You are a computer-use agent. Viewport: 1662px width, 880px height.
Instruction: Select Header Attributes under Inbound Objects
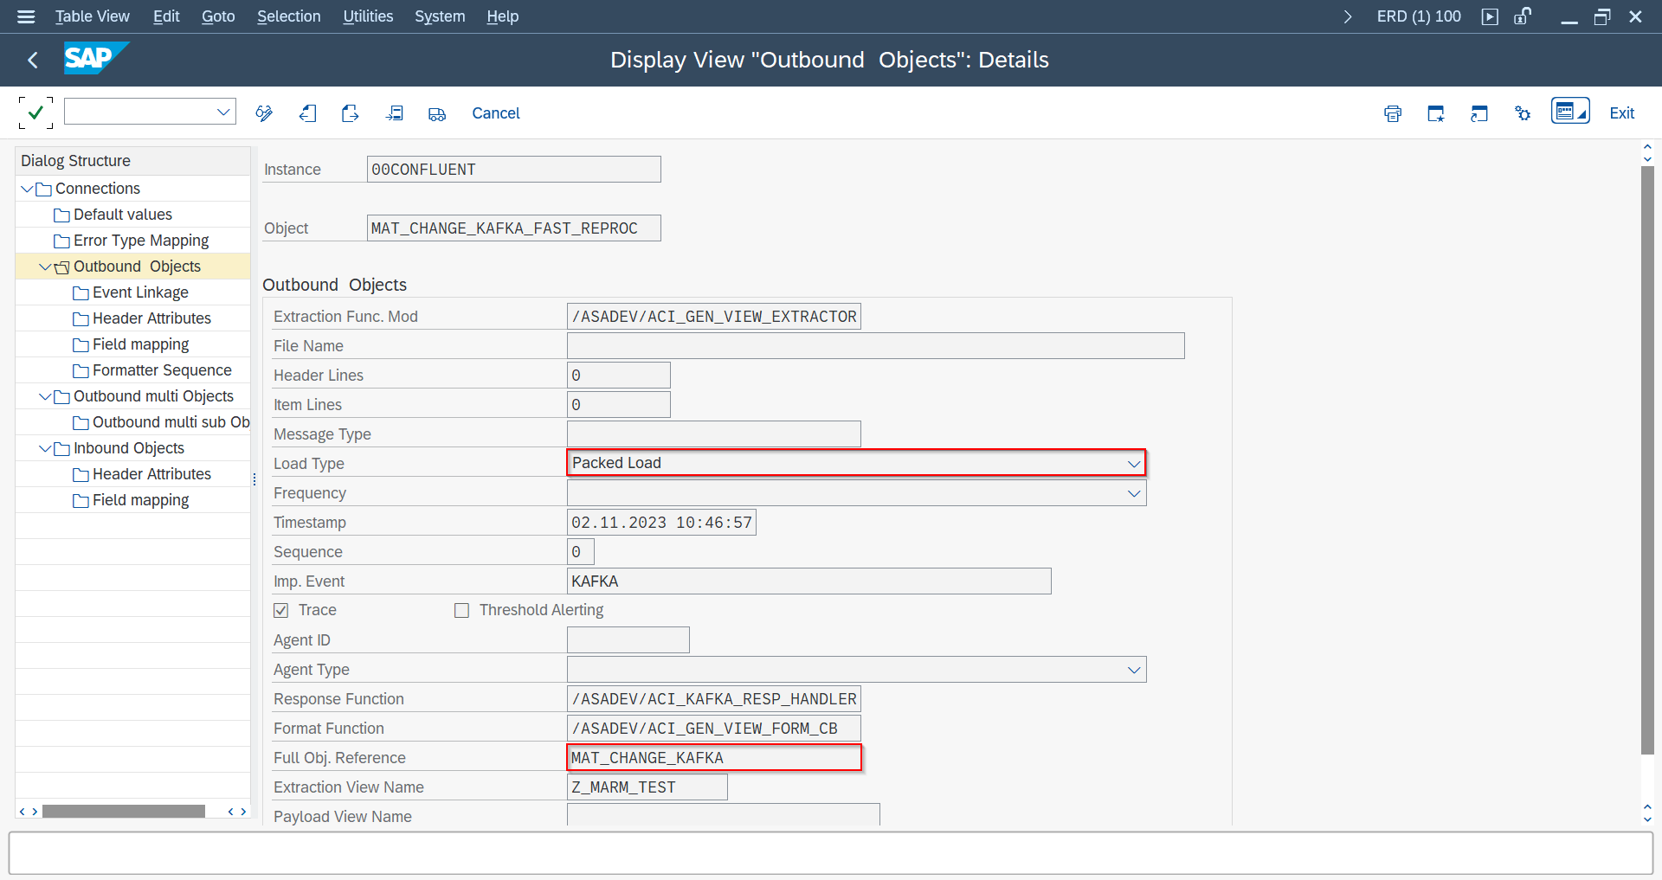click(151, 474)
